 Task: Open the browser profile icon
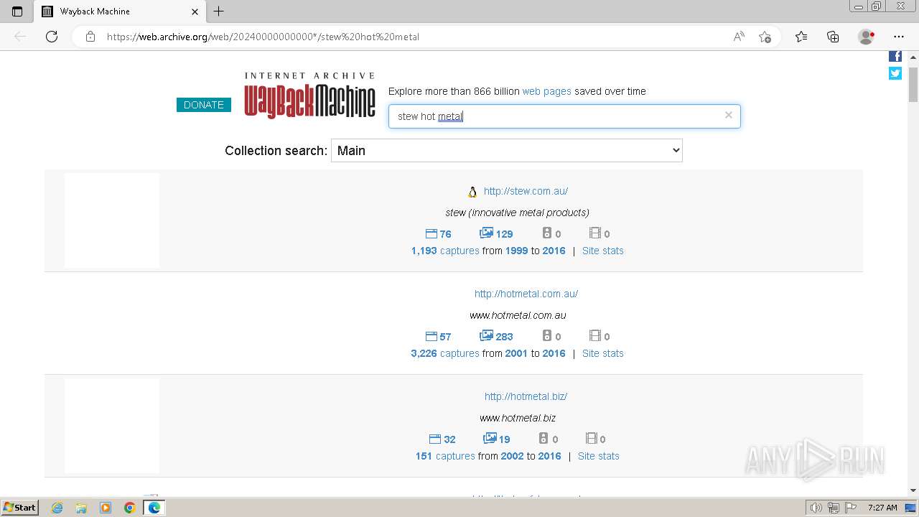(x=867, y=37)
